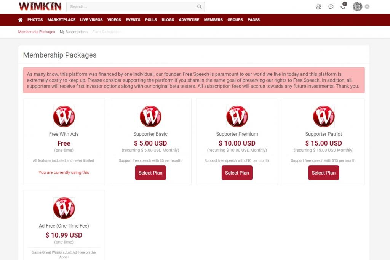
Task: Click the search magnifier icon
Action: tap(199, 6)
